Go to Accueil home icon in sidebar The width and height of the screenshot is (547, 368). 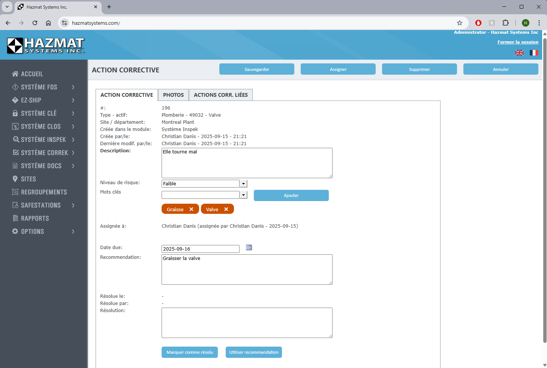[x=15, y=74]
